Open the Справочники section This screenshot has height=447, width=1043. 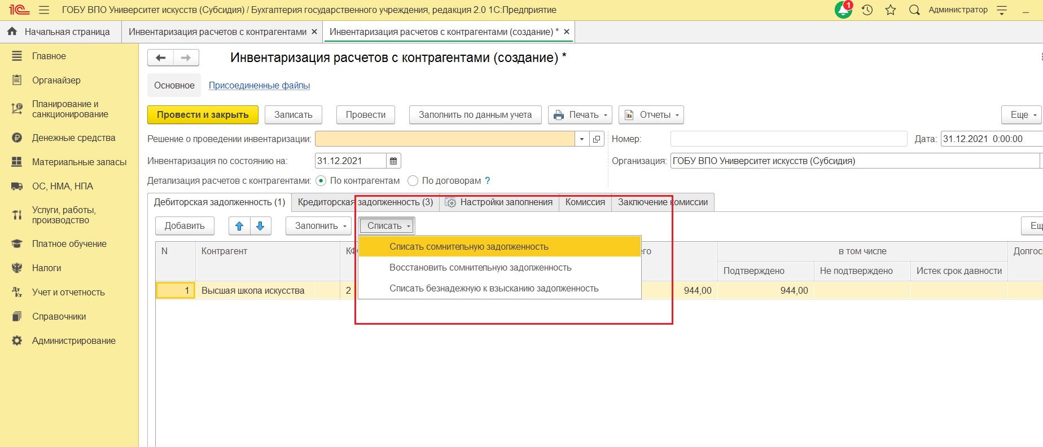coord(59,317)
